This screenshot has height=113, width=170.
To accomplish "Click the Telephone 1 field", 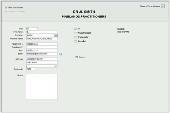I will 42,44.
